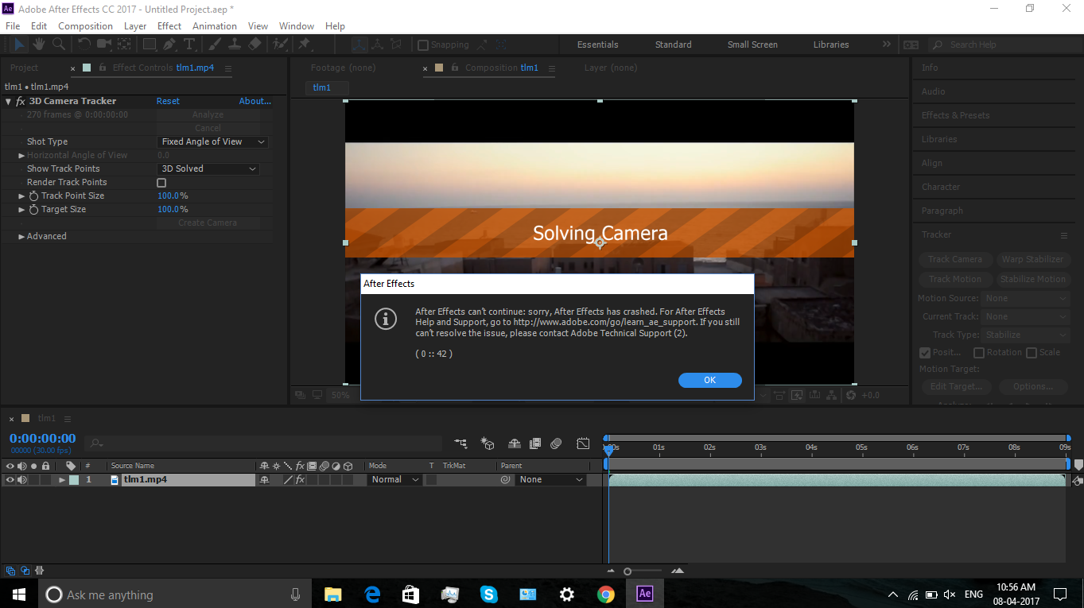Select the Horizontal Type tool

189,45
